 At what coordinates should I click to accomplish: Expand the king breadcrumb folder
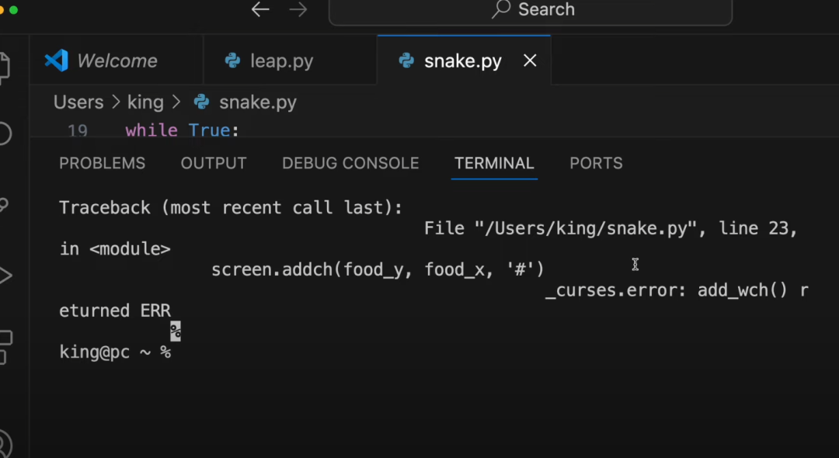[145, 102]
